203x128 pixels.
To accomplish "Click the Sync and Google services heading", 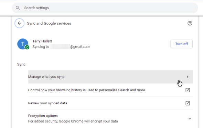I will [49, 23].
